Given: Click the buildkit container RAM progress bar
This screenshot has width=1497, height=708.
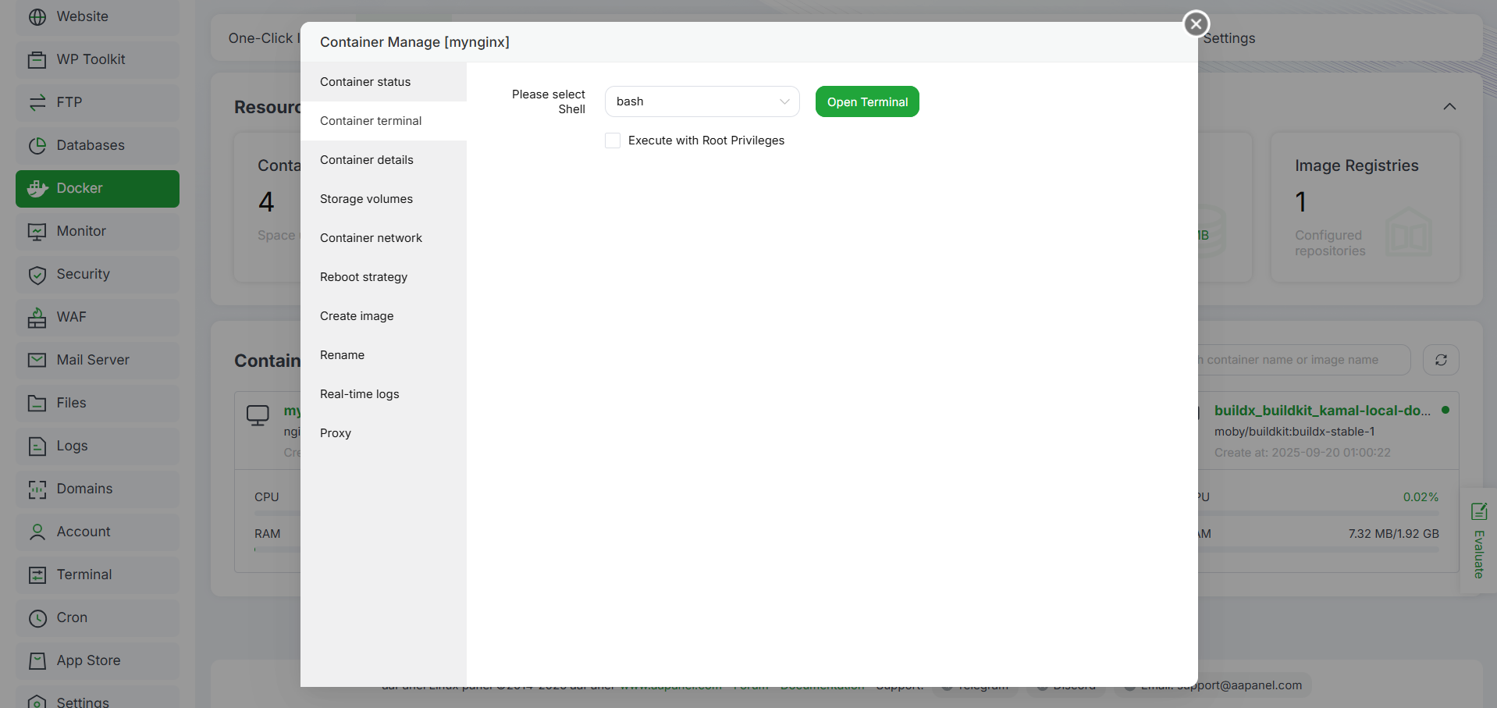Looking at the screenshot, I should click(x=1319, y=550).
